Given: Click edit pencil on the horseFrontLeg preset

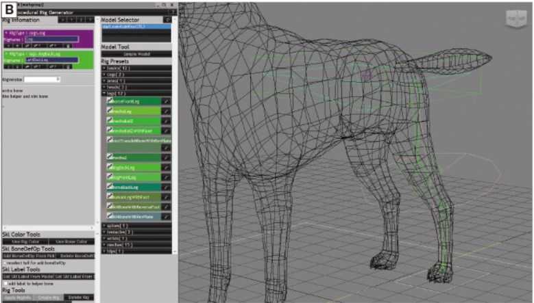Looking at the screenshot, I should pos(166,101).
